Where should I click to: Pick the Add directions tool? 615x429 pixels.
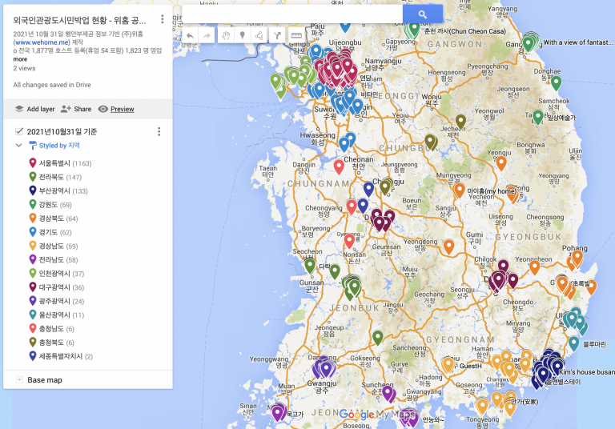[x=277, y=36]
